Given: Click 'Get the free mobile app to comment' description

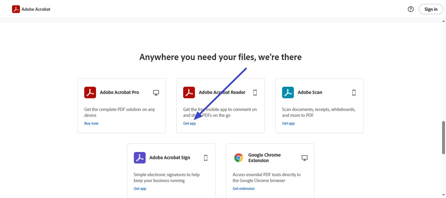Looking at the screenshot, I should pos(220,112).
